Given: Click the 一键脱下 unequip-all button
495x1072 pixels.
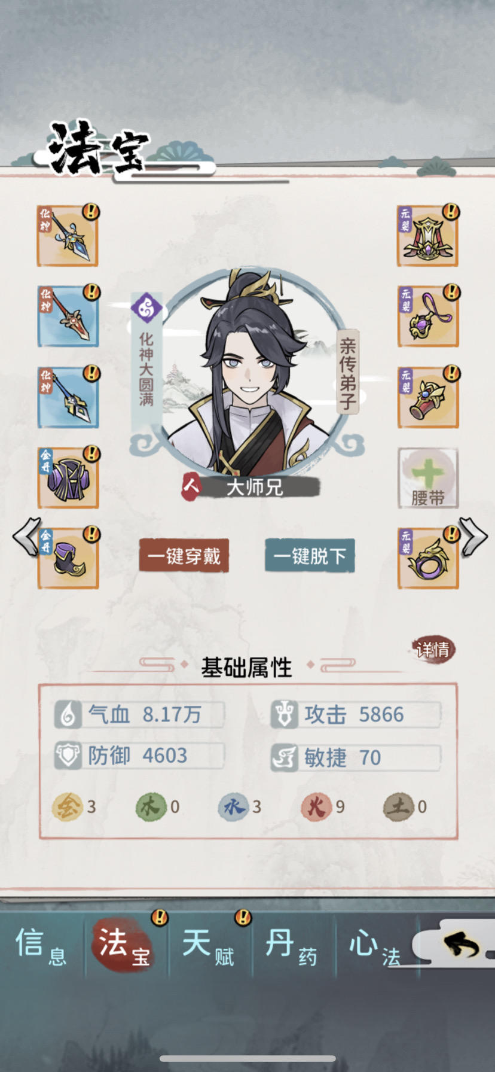Looking at the screenshot, I should [310, 556].
